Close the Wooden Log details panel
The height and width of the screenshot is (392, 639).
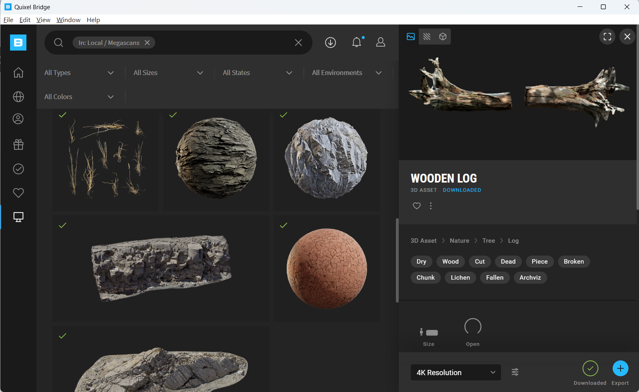(x=627, y=37)
